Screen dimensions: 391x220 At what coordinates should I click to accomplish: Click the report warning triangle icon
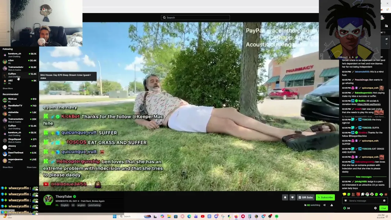pyautogui.click(x=331, y=205)
